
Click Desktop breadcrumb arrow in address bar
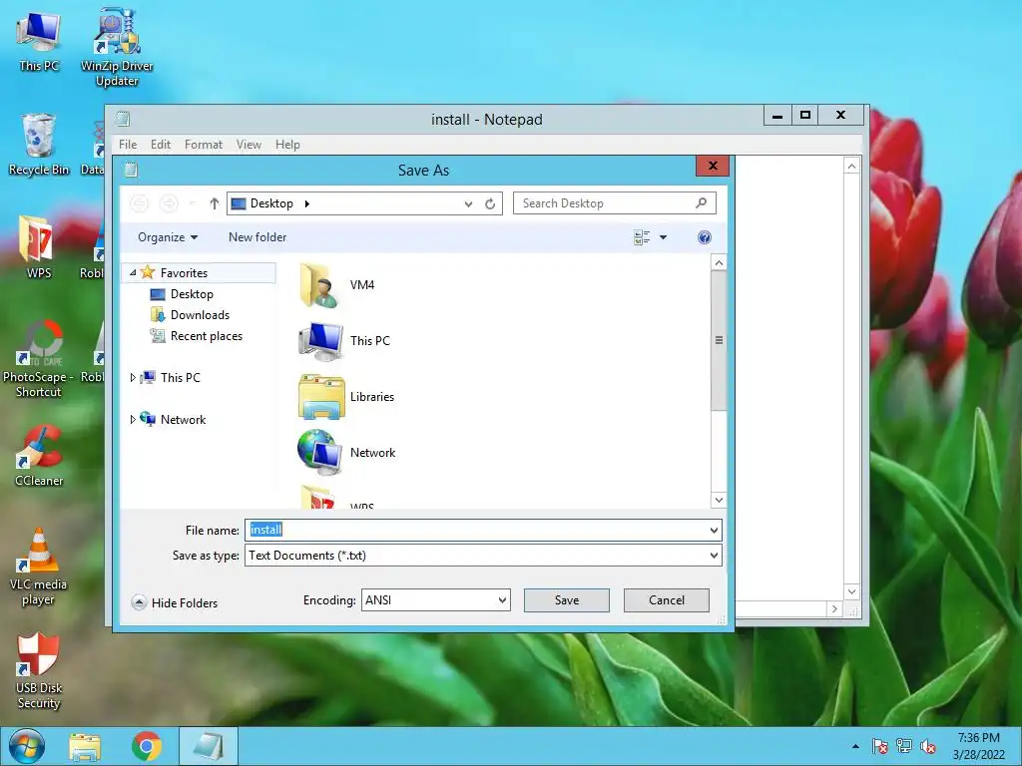(307, 203)
